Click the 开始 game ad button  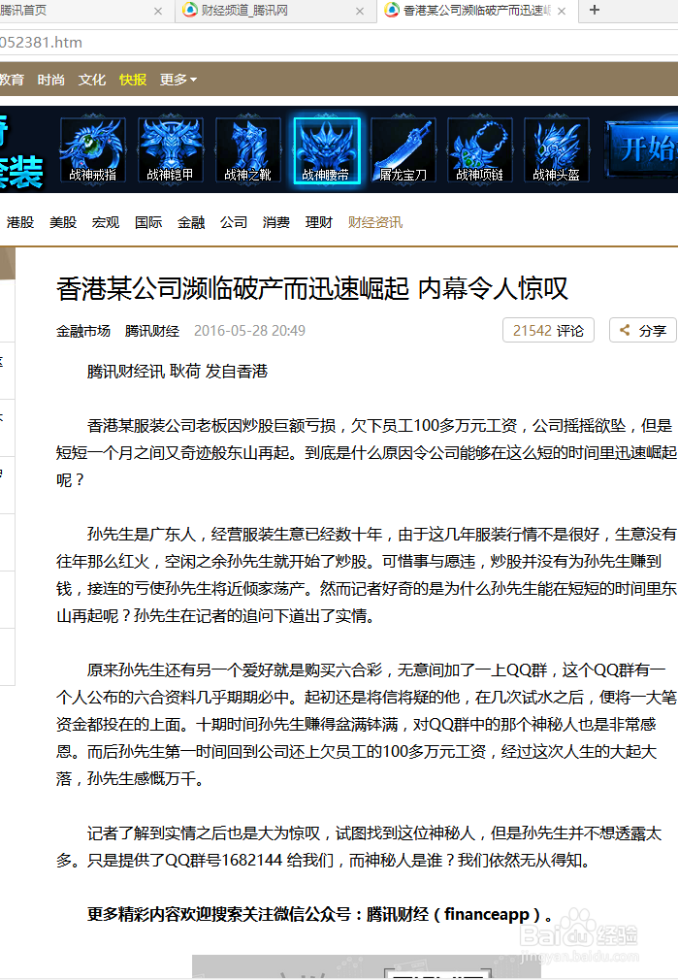pos(642,149)
